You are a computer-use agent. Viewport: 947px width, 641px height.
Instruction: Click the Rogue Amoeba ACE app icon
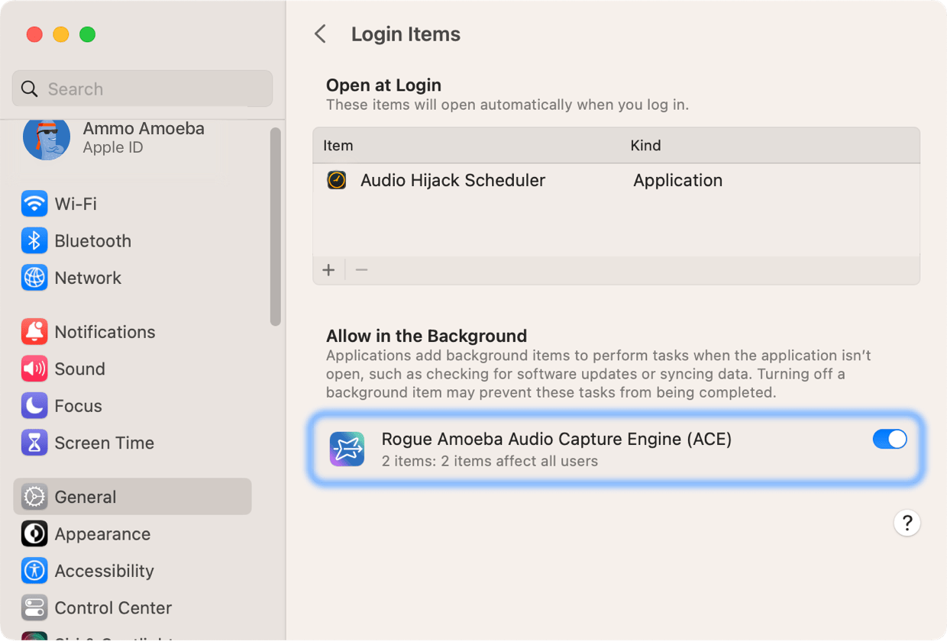347,449
